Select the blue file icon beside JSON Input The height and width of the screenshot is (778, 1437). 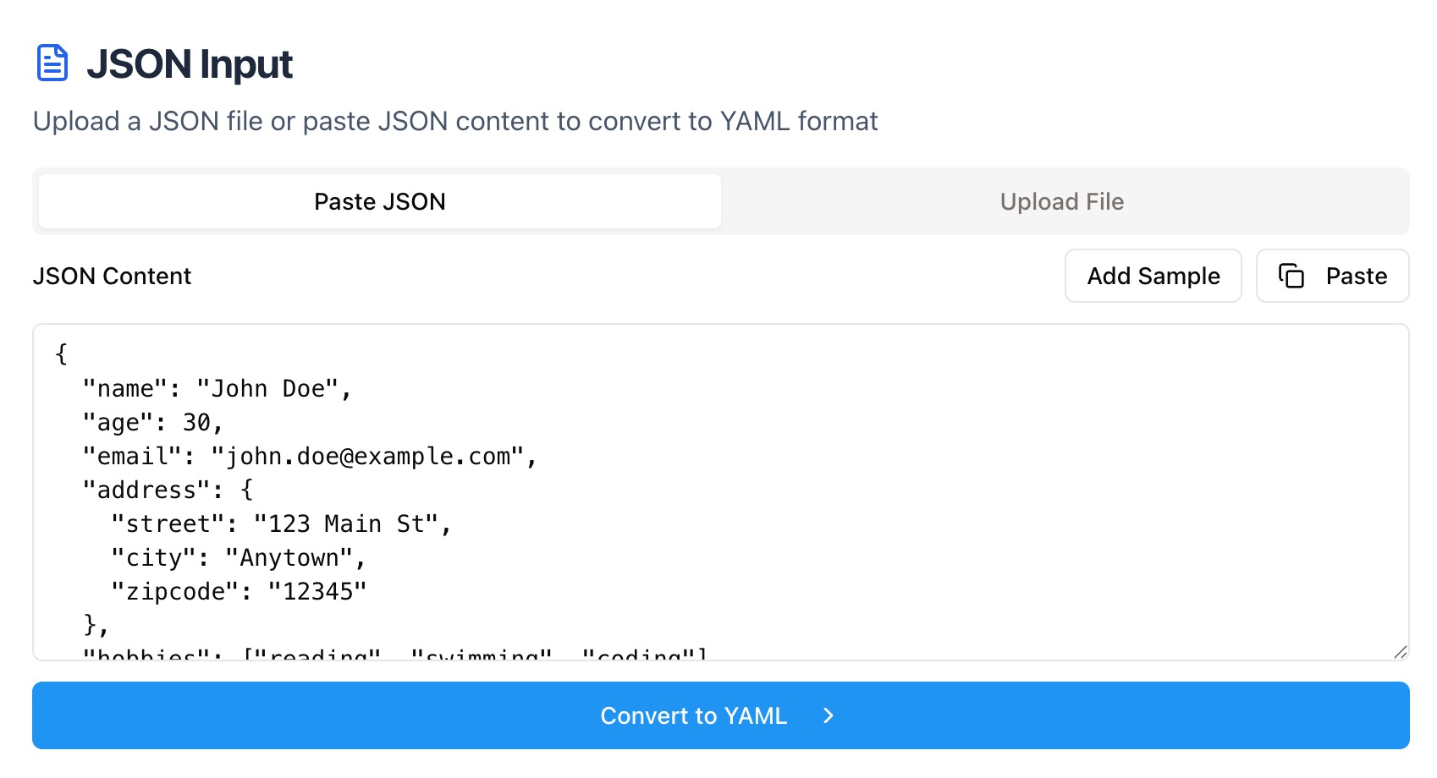tap(51, 62)
